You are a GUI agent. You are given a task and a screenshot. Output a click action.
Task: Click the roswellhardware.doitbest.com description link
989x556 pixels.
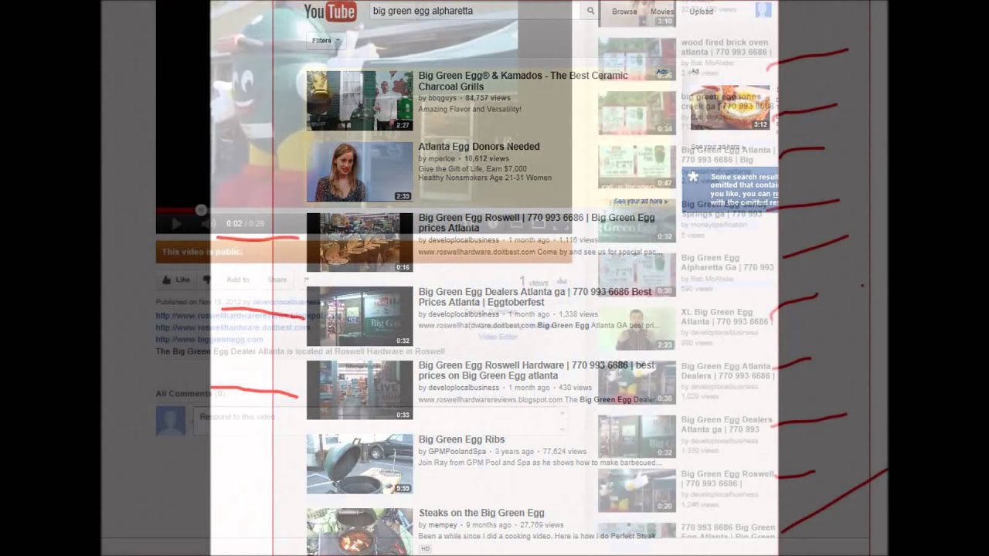tap(233, 327)
